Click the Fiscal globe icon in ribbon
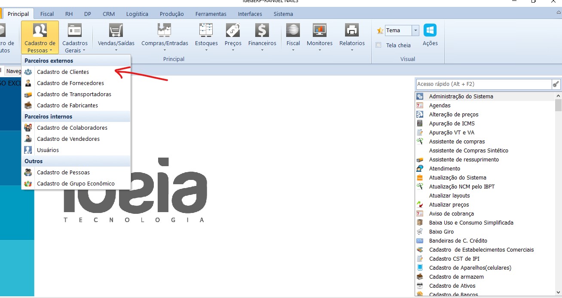562x298 pixels. pos(293,31)
